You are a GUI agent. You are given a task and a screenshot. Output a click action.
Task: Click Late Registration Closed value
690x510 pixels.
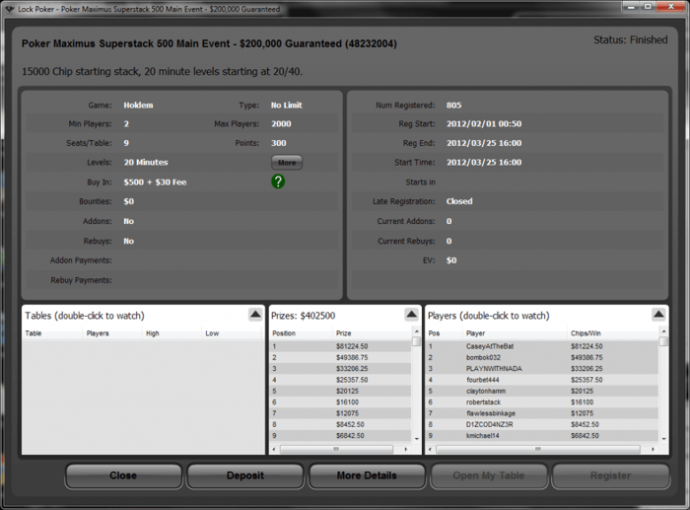tap(459, 201)
